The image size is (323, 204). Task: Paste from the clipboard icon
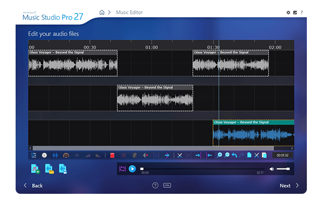tap(264, 155)
